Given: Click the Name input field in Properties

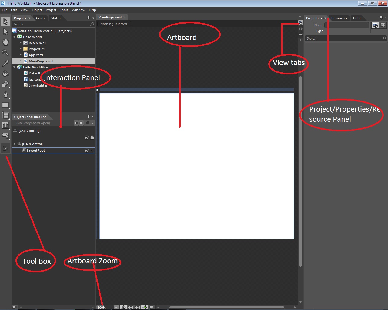Looking at the screenshot, I should pyautogui.click(x=347, y=25).
